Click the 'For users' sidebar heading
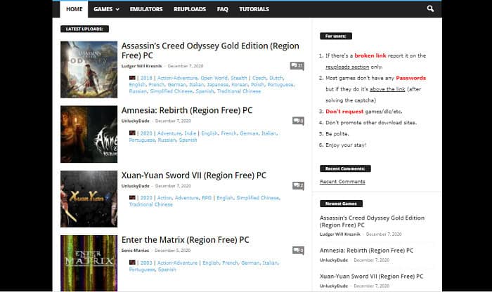The height and width of the screenshot is (292, 492). click(336, 36)
